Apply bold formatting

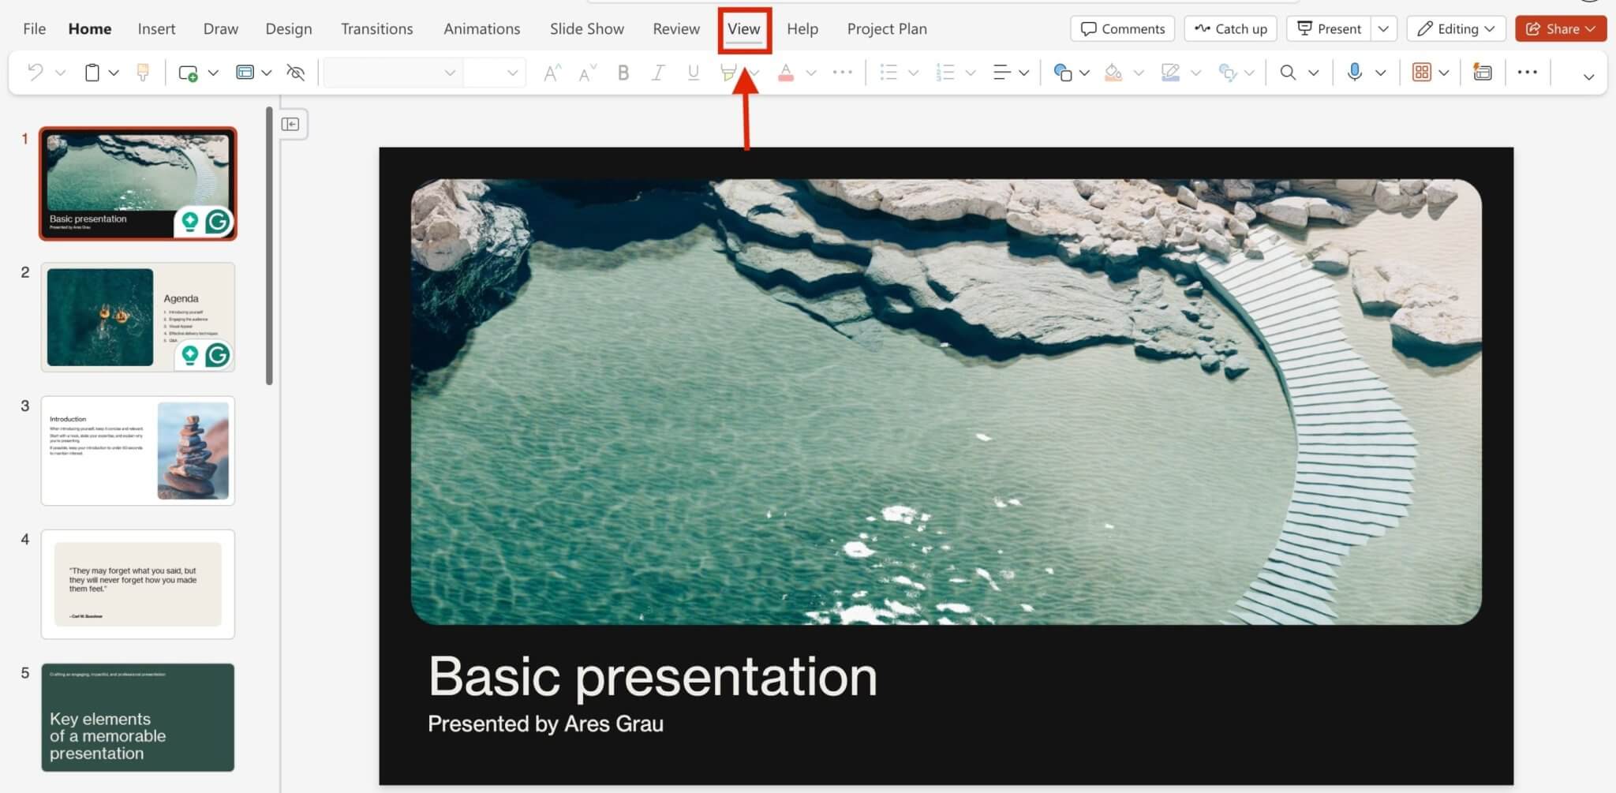click(623, 72)
